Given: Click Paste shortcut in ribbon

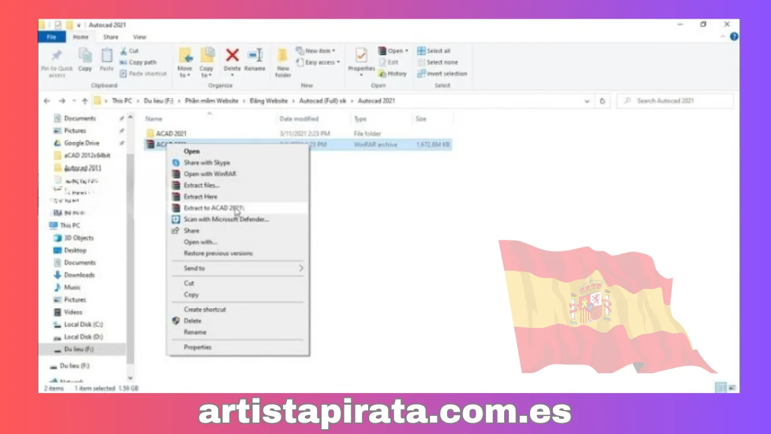Looking at the screenshot, I should point(143,74).
